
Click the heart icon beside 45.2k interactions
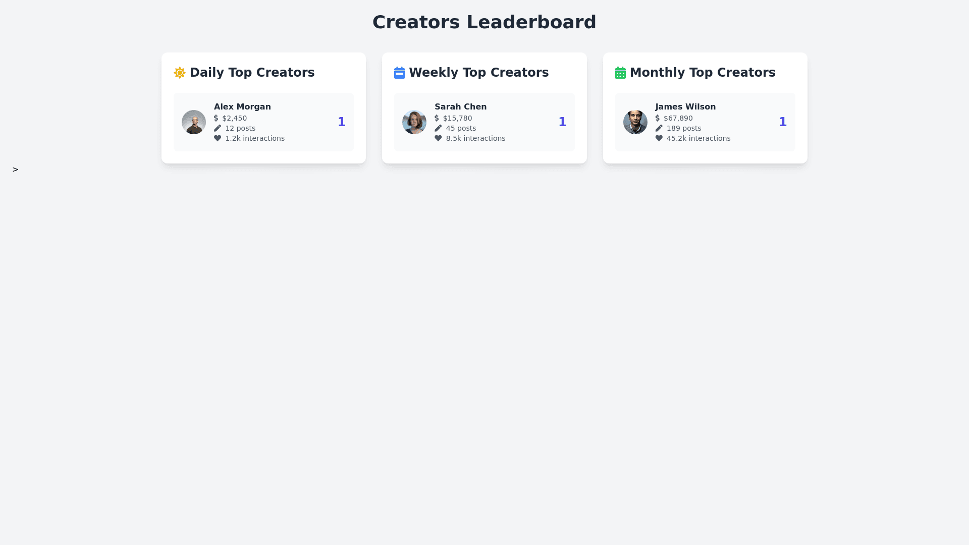tap(659, 138)
